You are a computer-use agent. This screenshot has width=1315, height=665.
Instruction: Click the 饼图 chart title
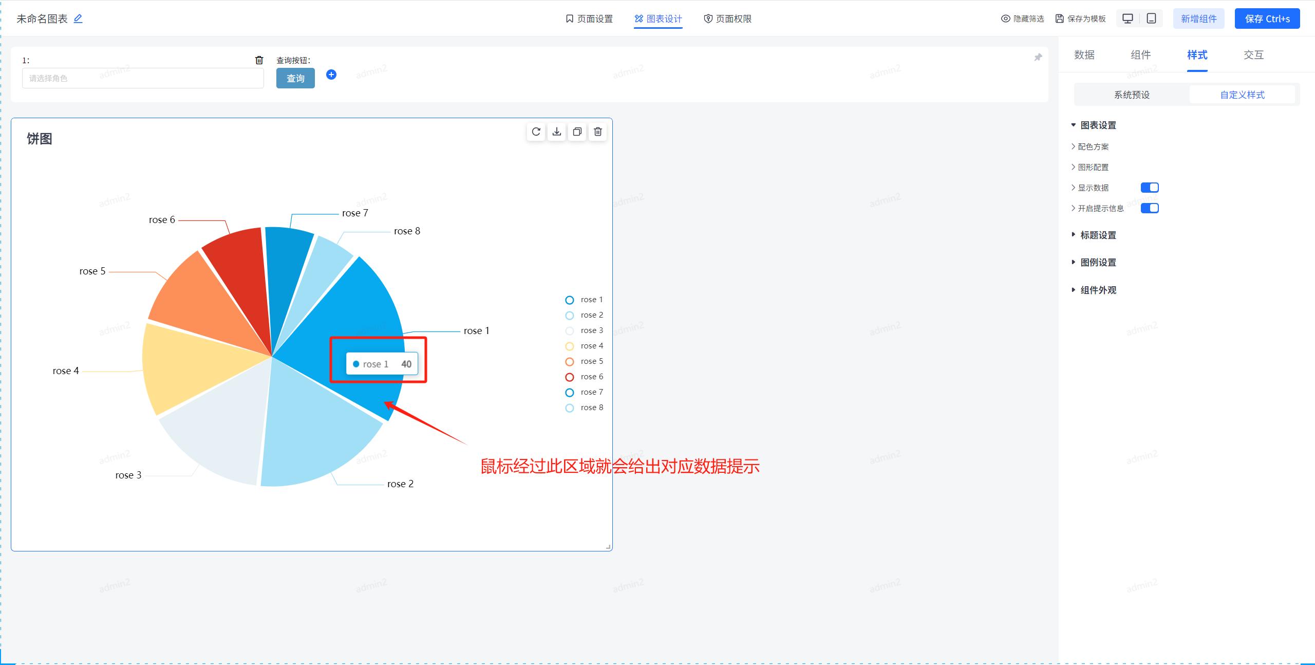point(40,139)
